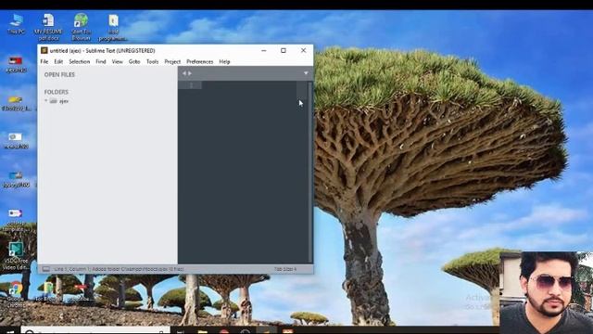This screenshot has width=593, height=334.
Task: Open the Goto menu
Action: coord(134,62)
